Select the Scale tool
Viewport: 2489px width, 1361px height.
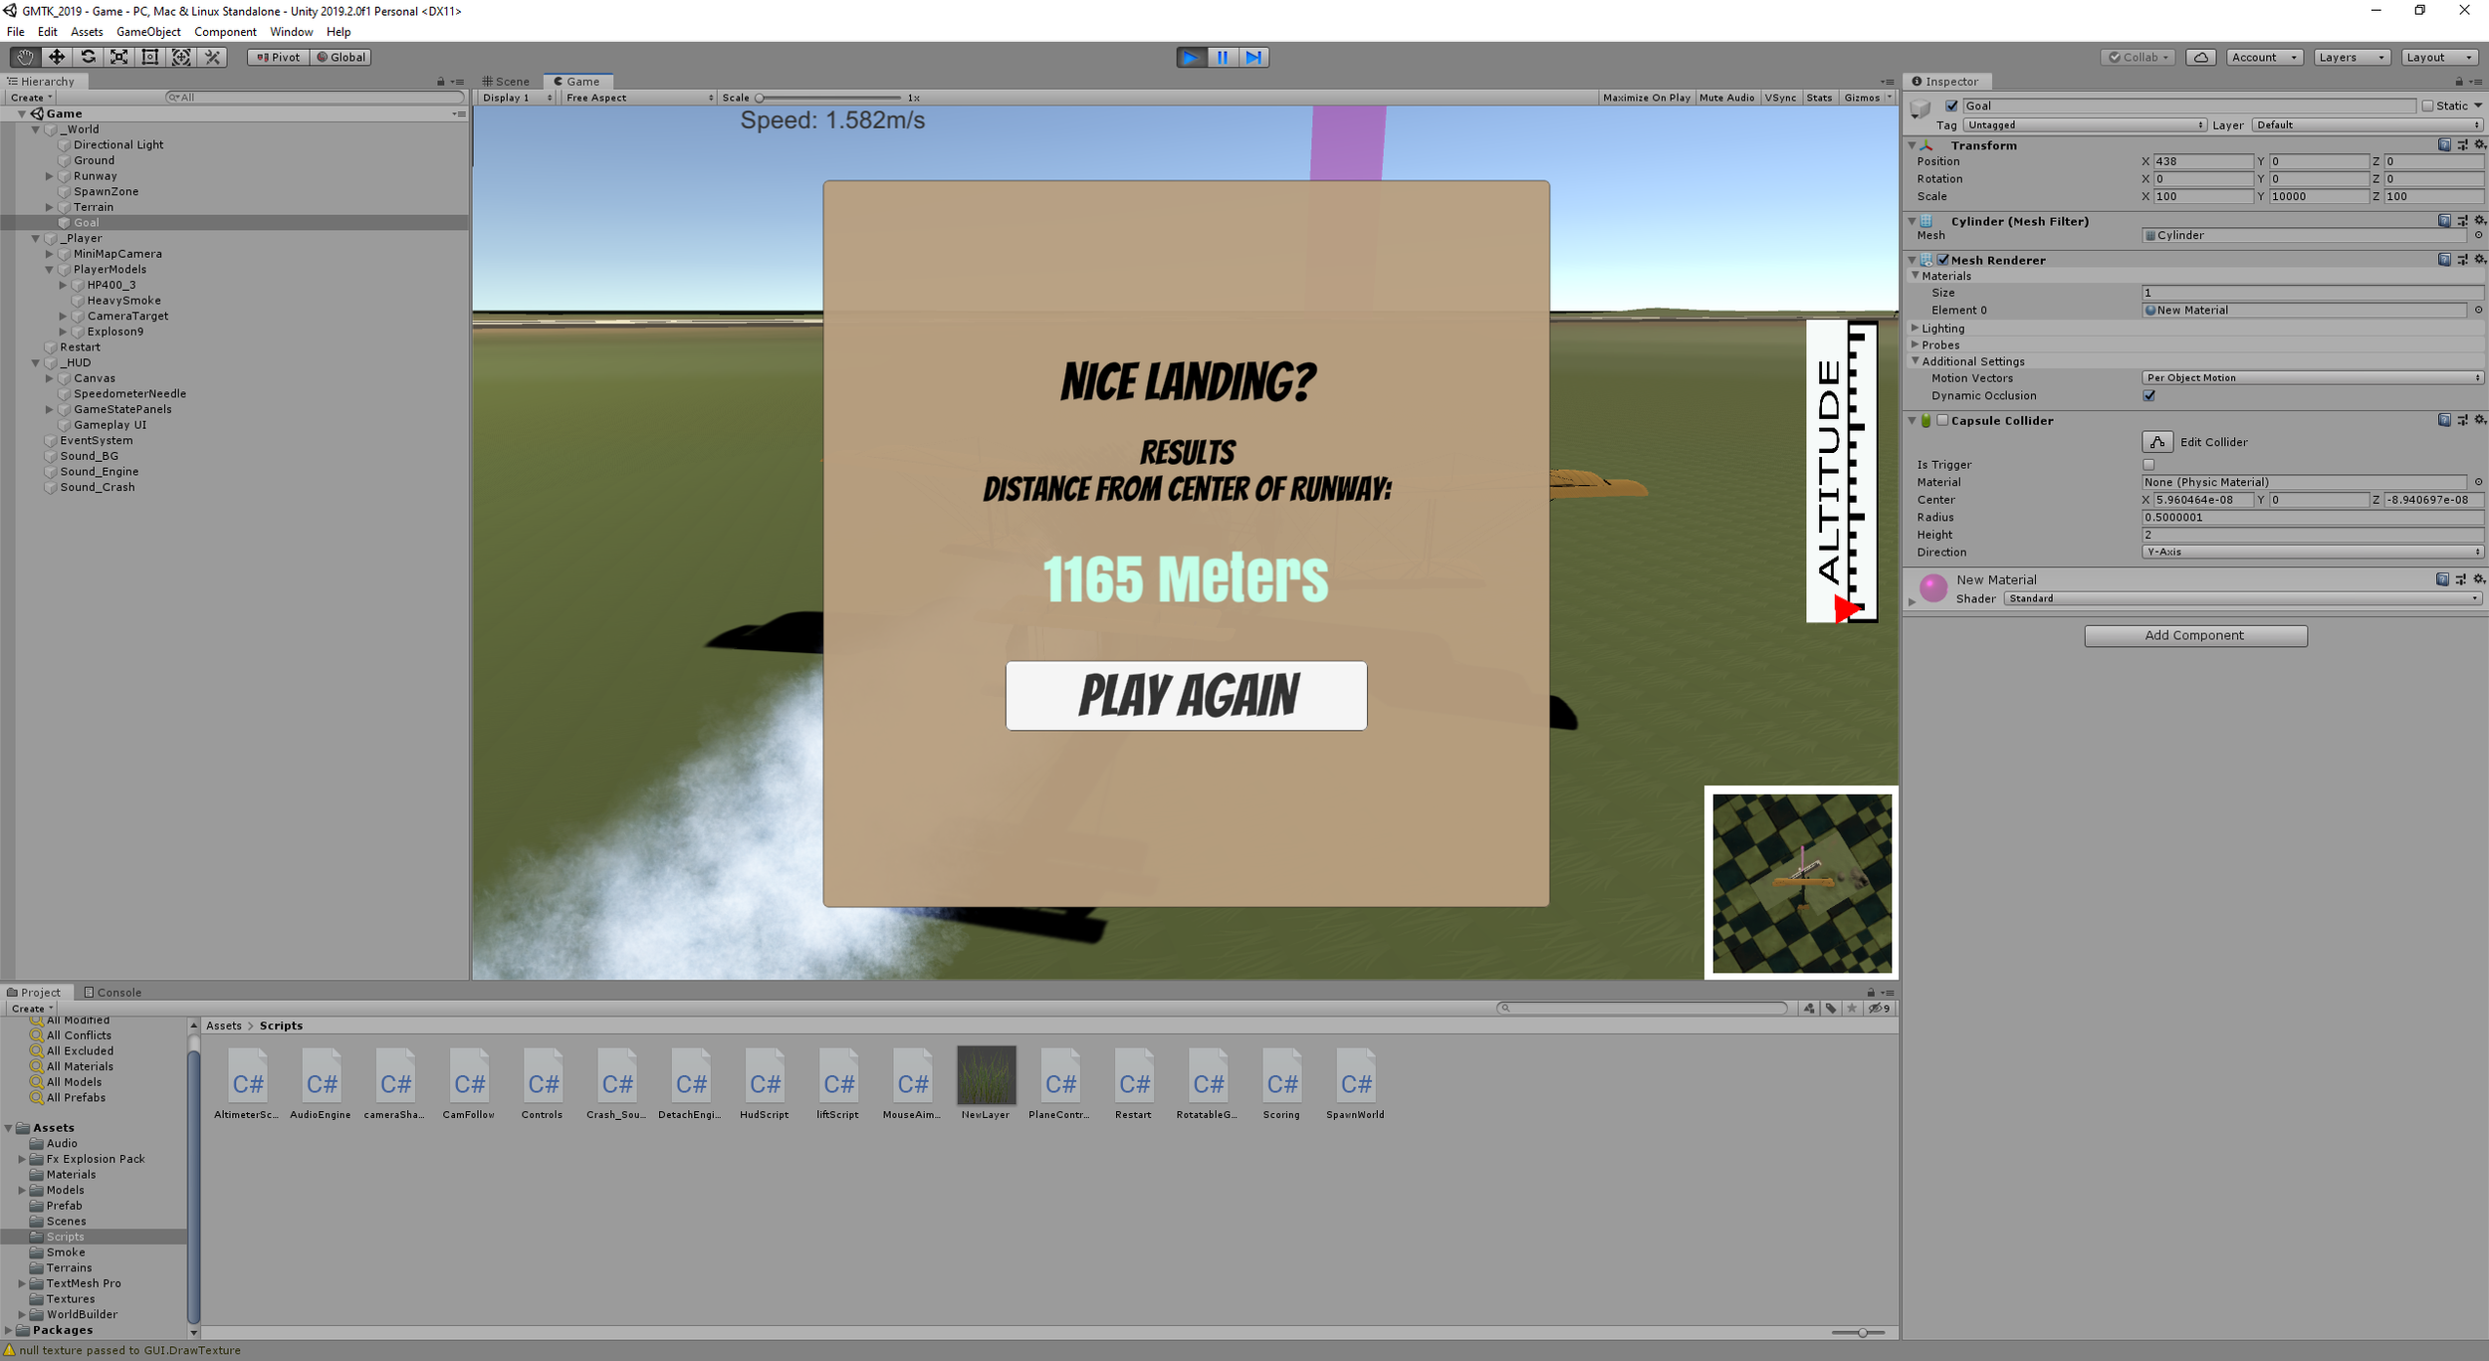(118, 57)
